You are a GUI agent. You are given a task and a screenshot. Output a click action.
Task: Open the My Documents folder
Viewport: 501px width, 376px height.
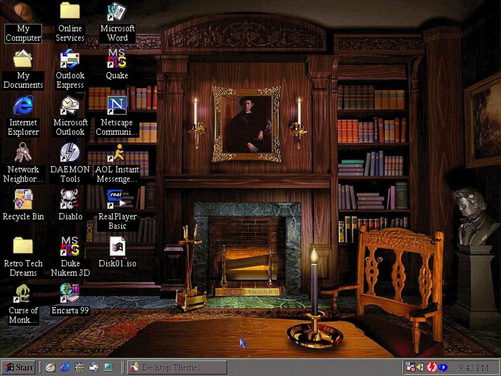point(23,69)
